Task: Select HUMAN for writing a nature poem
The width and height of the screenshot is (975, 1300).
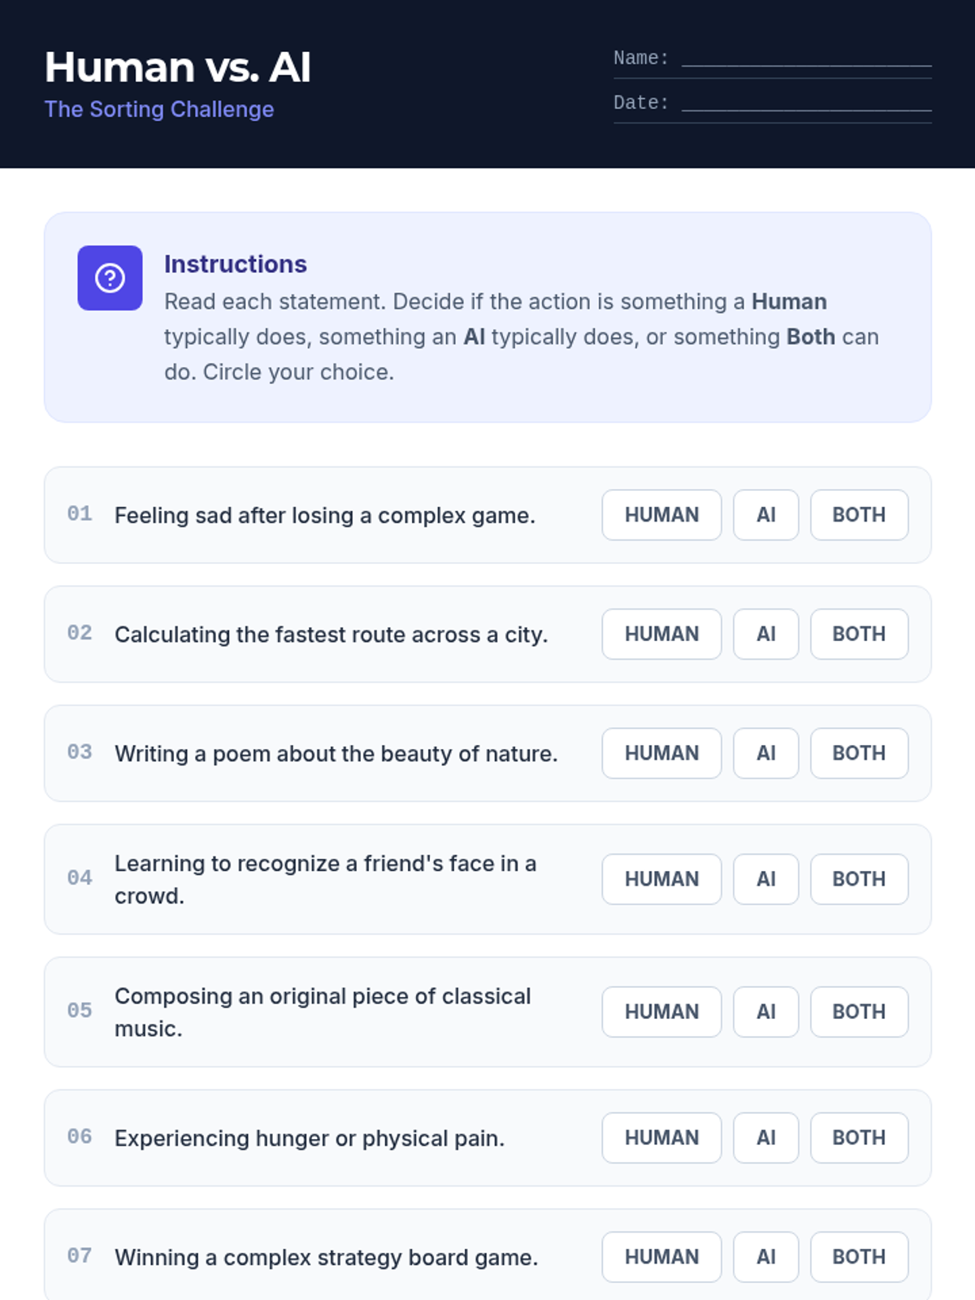Action: click(661, 754)
